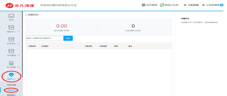
Task: Click the 实名查询 QR icon
Action: tap(143, 5)
